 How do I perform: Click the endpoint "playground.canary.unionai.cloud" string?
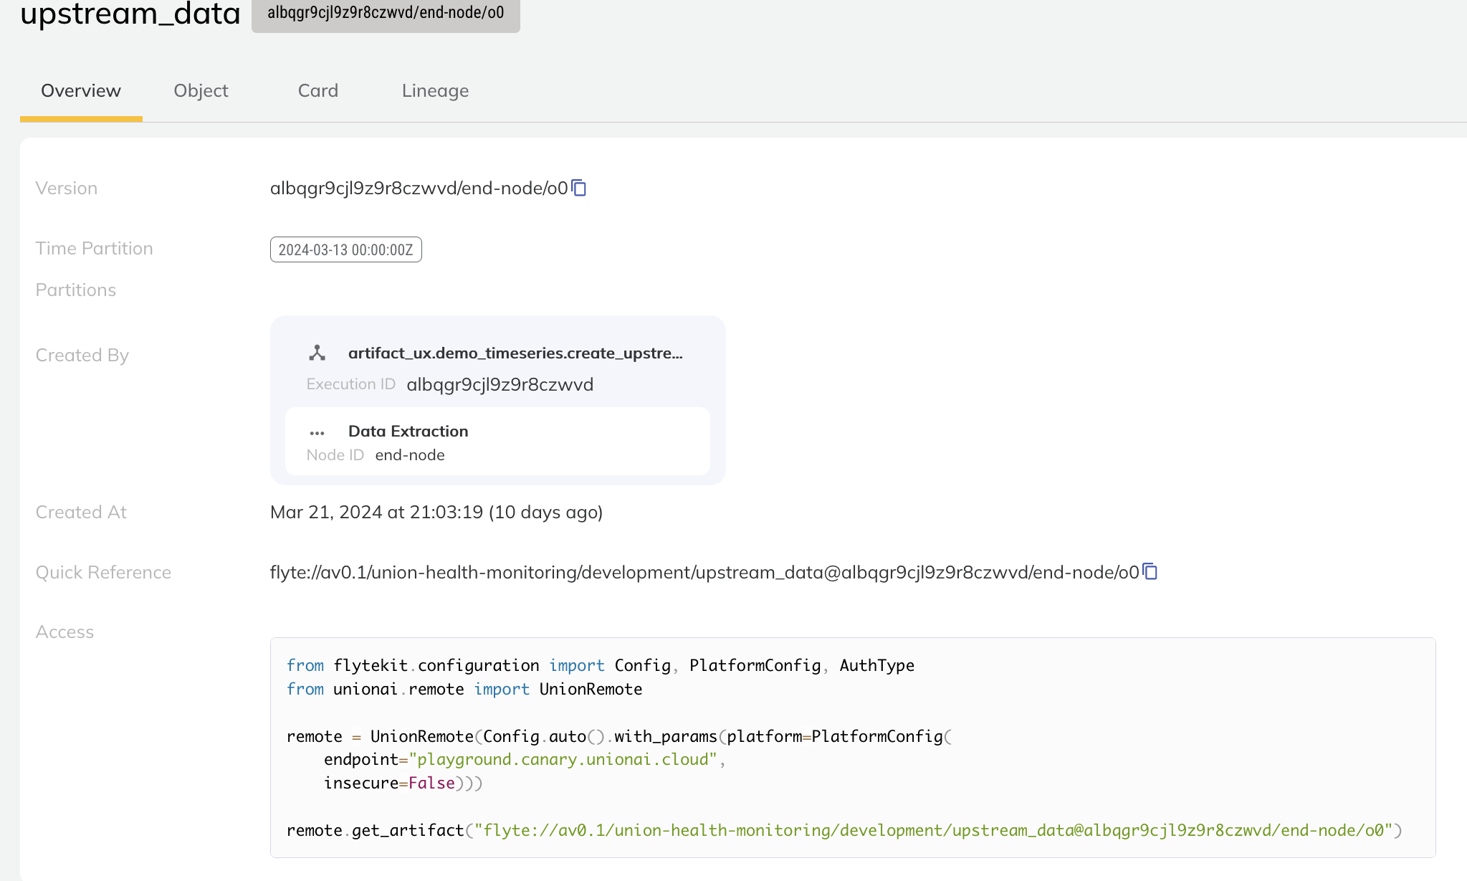pyautogui.click(x=563, y=759)
